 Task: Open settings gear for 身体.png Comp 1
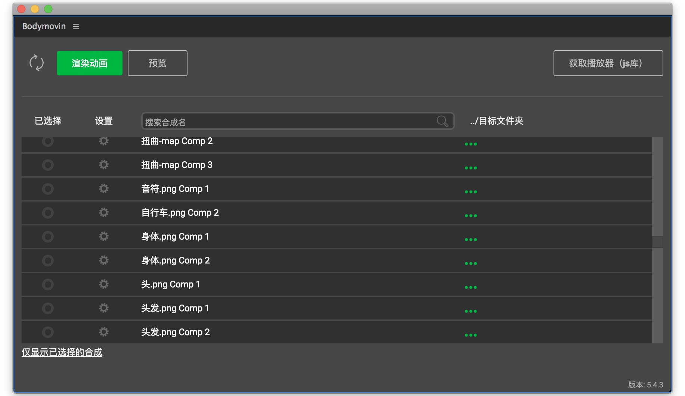pos(104,236)
